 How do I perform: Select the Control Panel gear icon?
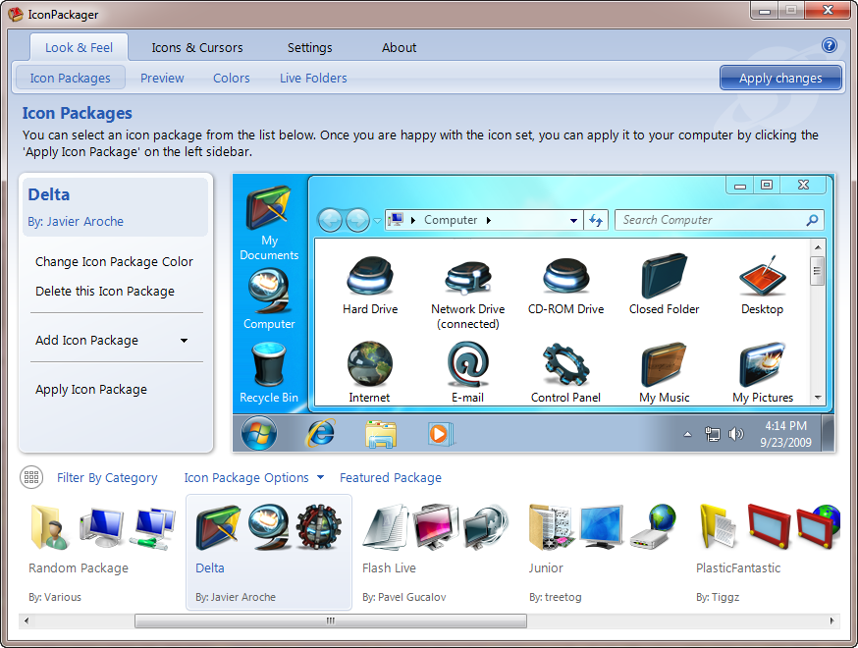coord(565,364)
